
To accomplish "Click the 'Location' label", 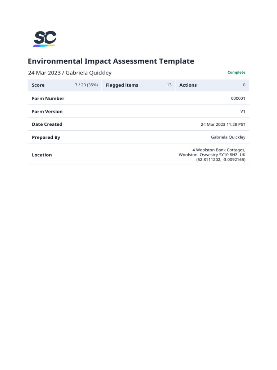I will 42,155.
